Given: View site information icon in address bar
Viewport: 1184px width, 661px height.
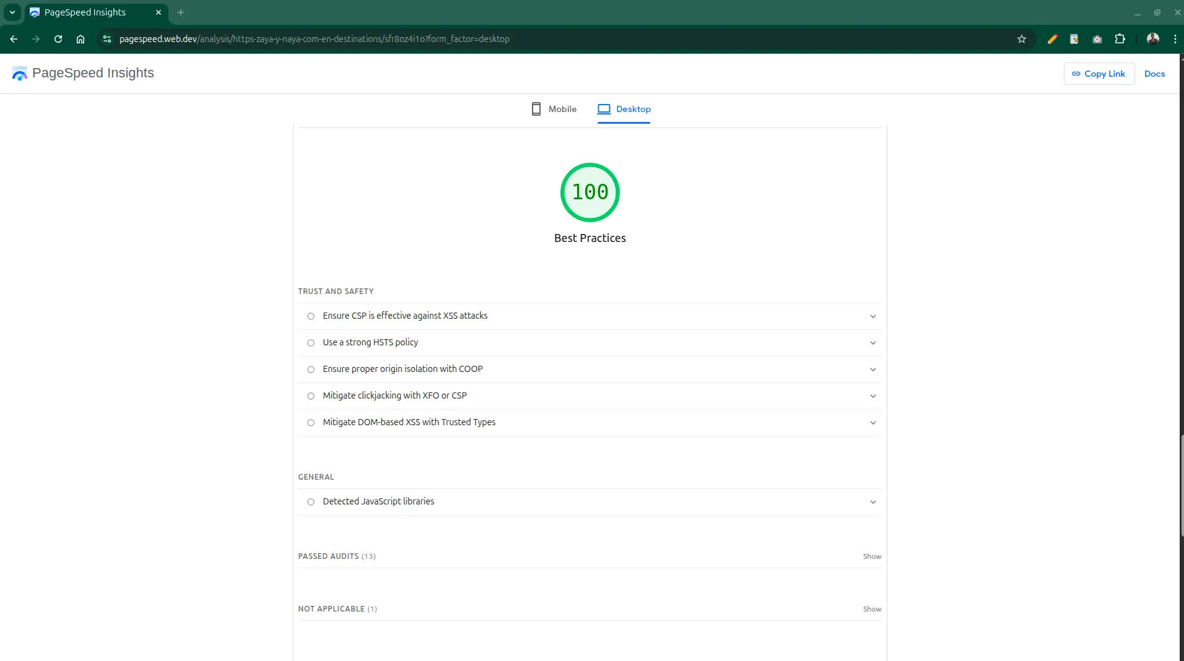Looking at the screenshot, I should (107, 39).
